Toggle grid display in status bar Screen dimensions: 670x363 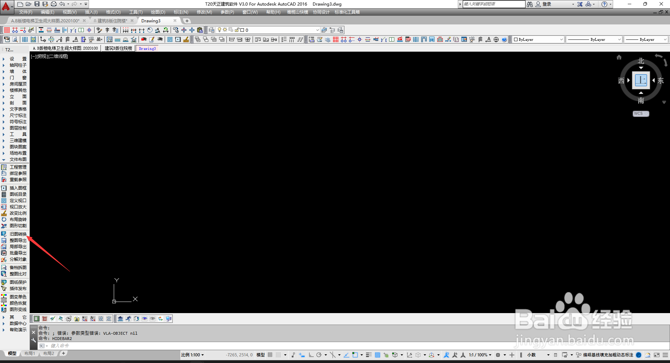tap(270, 355)
